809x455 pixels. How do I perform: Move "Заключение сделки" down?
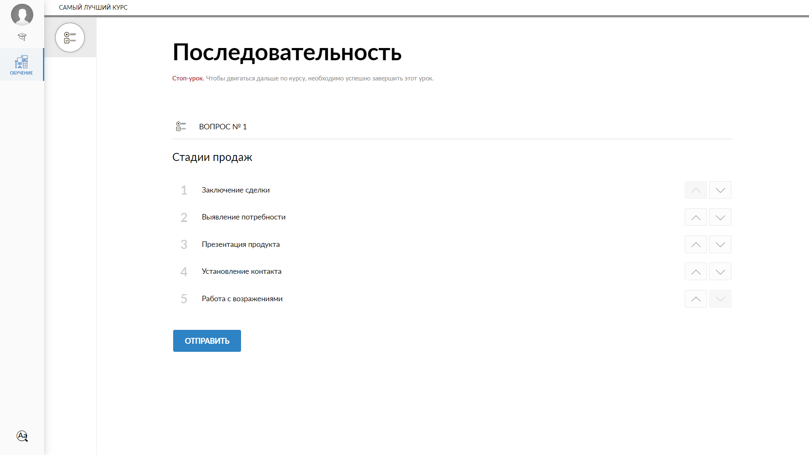[720, 190]
